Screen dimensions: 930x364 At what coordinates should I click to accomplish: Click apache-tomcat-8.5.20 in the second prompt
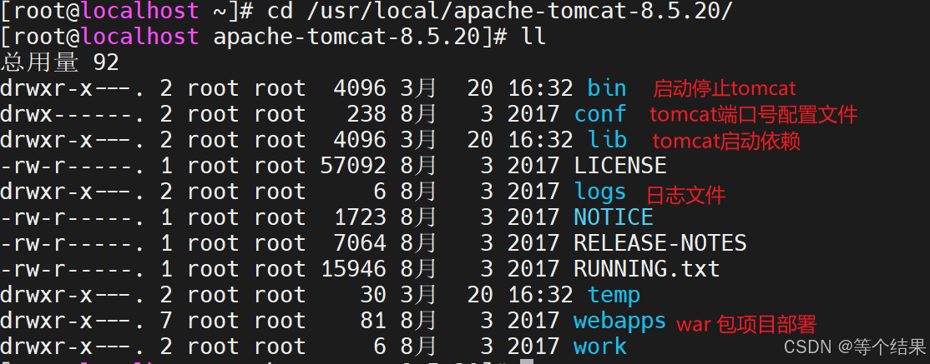(346, 36)
